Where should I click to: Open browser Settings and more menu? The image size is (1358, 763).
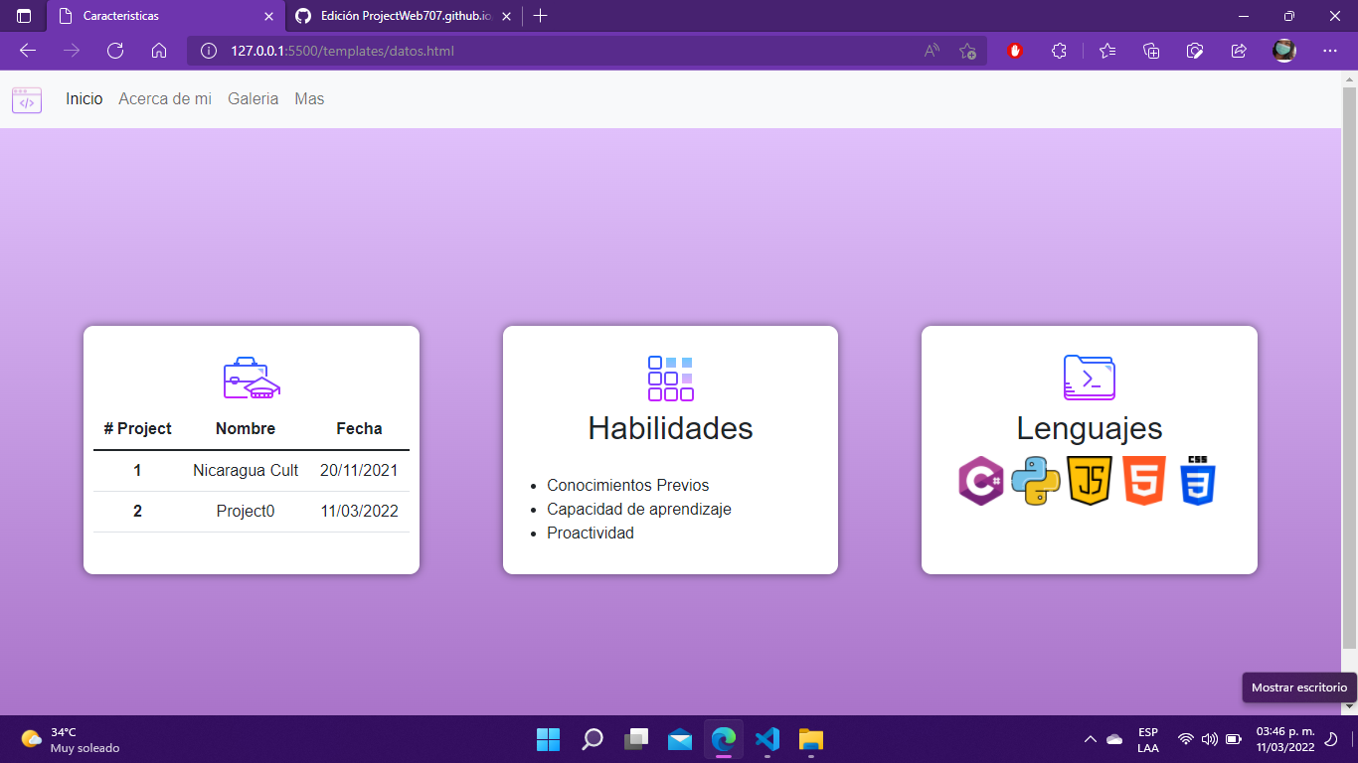(x=1330, y=51)
